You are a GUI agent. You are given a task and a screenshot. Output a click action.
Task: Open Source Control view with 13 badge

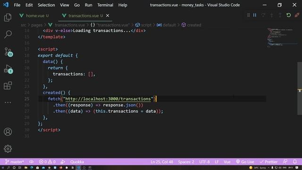(x=8, y=51)
